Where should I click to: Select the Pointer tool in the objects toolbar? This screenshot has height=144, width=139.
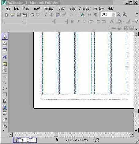click(x=5, y=37)
